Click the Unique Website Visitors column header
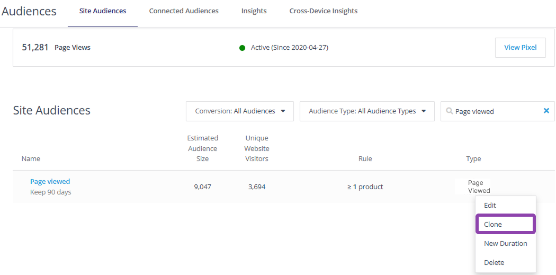This screenshot has height=275, width=556. pos(257,148)
